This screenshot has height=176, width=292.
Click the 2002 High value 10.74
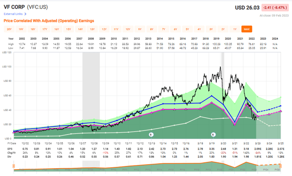[x=22, y=44]
